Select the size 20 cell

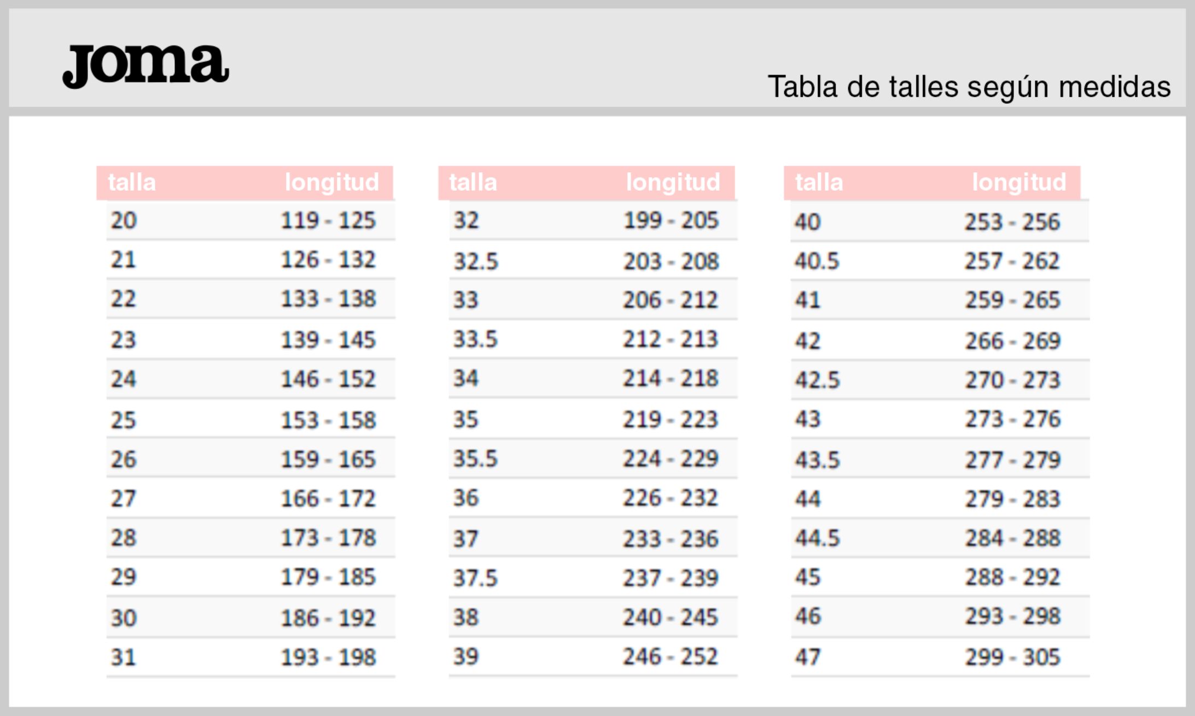pyautogui.click(x=124, y=220)
